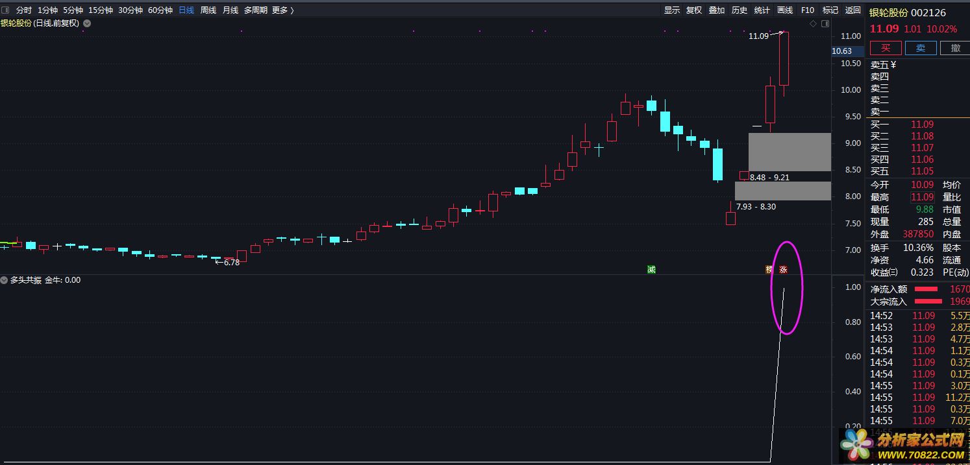Click the orange marker badge left of 涨
Image resolution: width=970 pixels, height=465 pixels.
[x=769, y=269]
